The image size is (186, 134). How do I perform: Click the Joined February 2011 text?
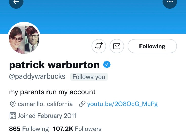(x=47, y=116)
